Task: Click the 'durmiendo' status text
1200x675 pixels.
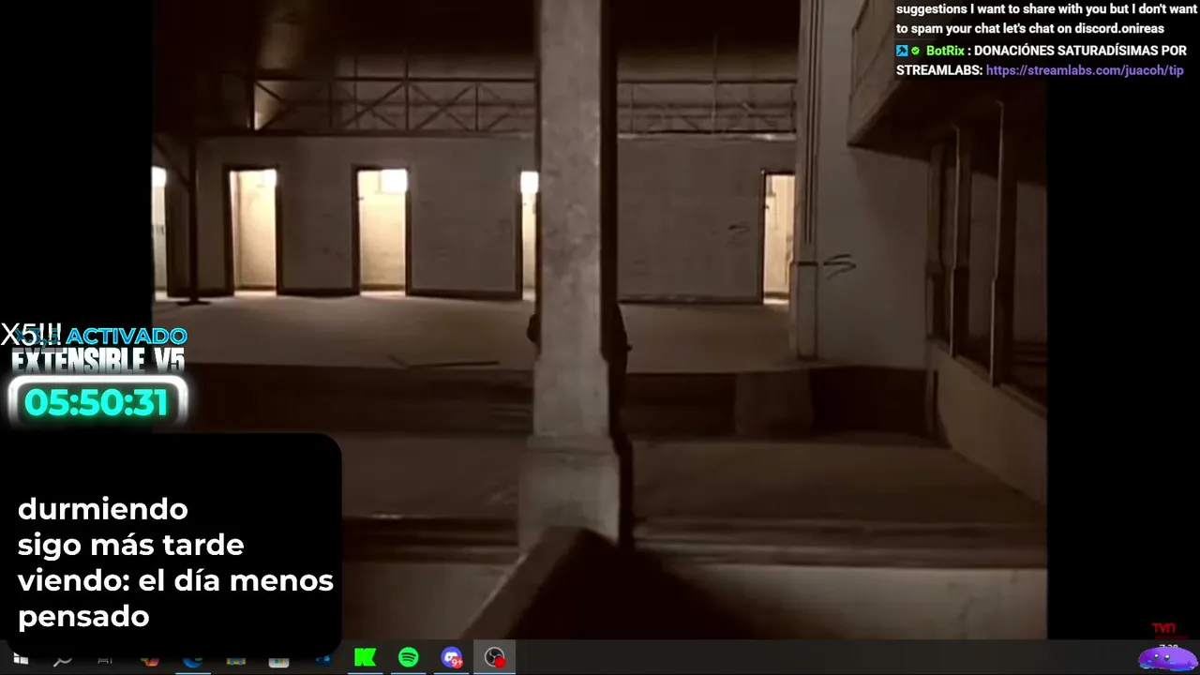Action: pyautogui.click(x=103, y=509)
